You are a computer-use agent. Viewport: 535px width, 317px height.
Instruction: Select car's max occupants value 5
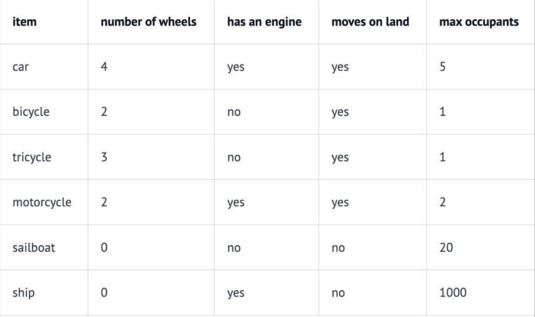pos(442,66)
